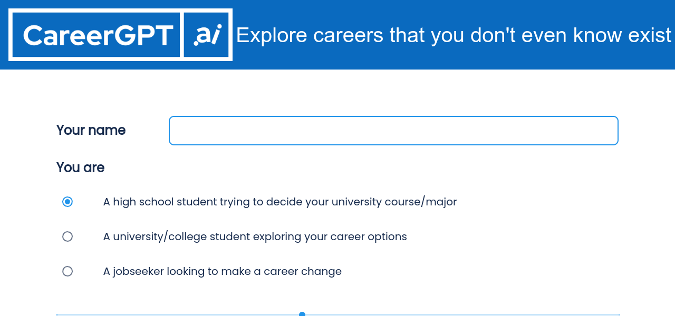Click the .ai logo box
Viewport: 675px width, 316px height.
coord(206,35)
